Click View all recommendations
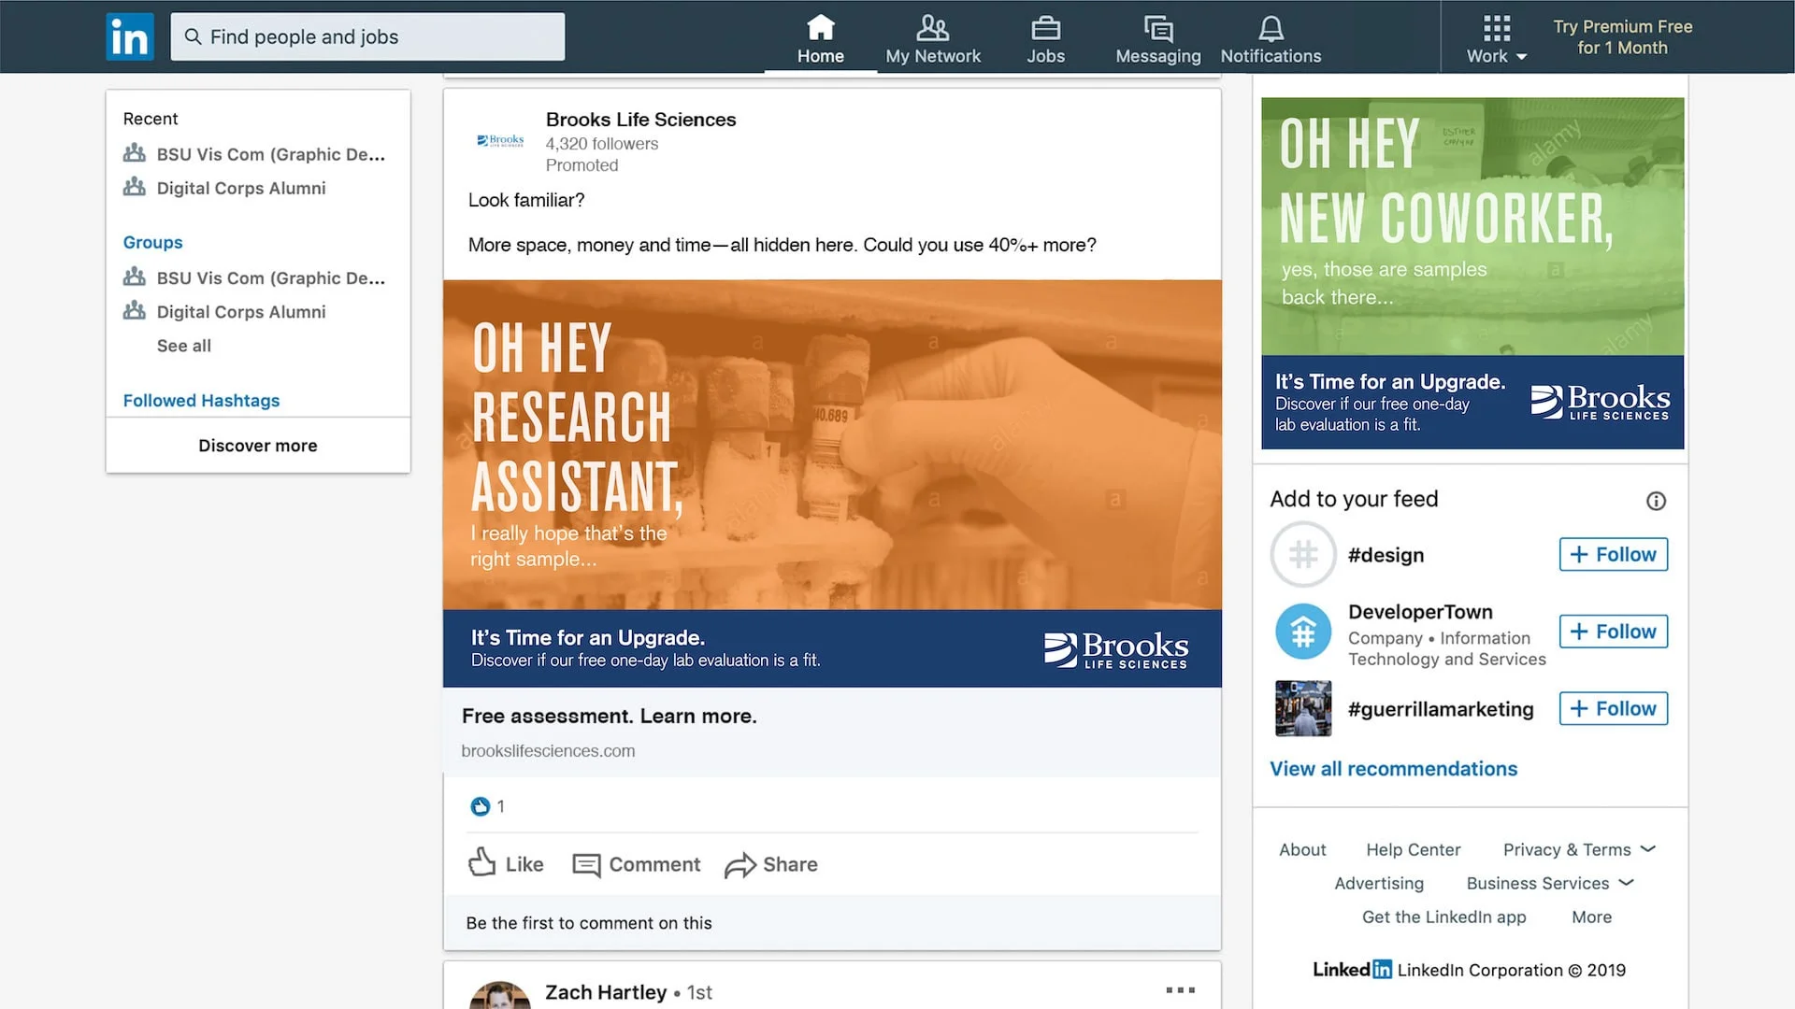This screenshot has height=1009, width=1795. tap(1393, 769)
